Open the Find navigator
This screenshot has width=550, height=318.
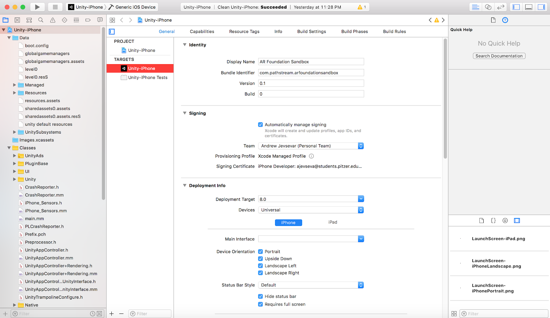point(41,20)
